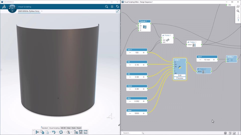Screen dimensions: 241x135
Task: Toggle visibility eye on Points.1 node
Action: (163, 35)
